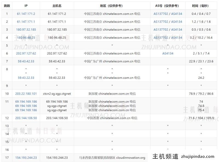Image resolution: width=219 pixels, height=163 pixels.
Task: Select hostname cell 69.194.169.186 in hop 11
Action: [x=57, y=101]
